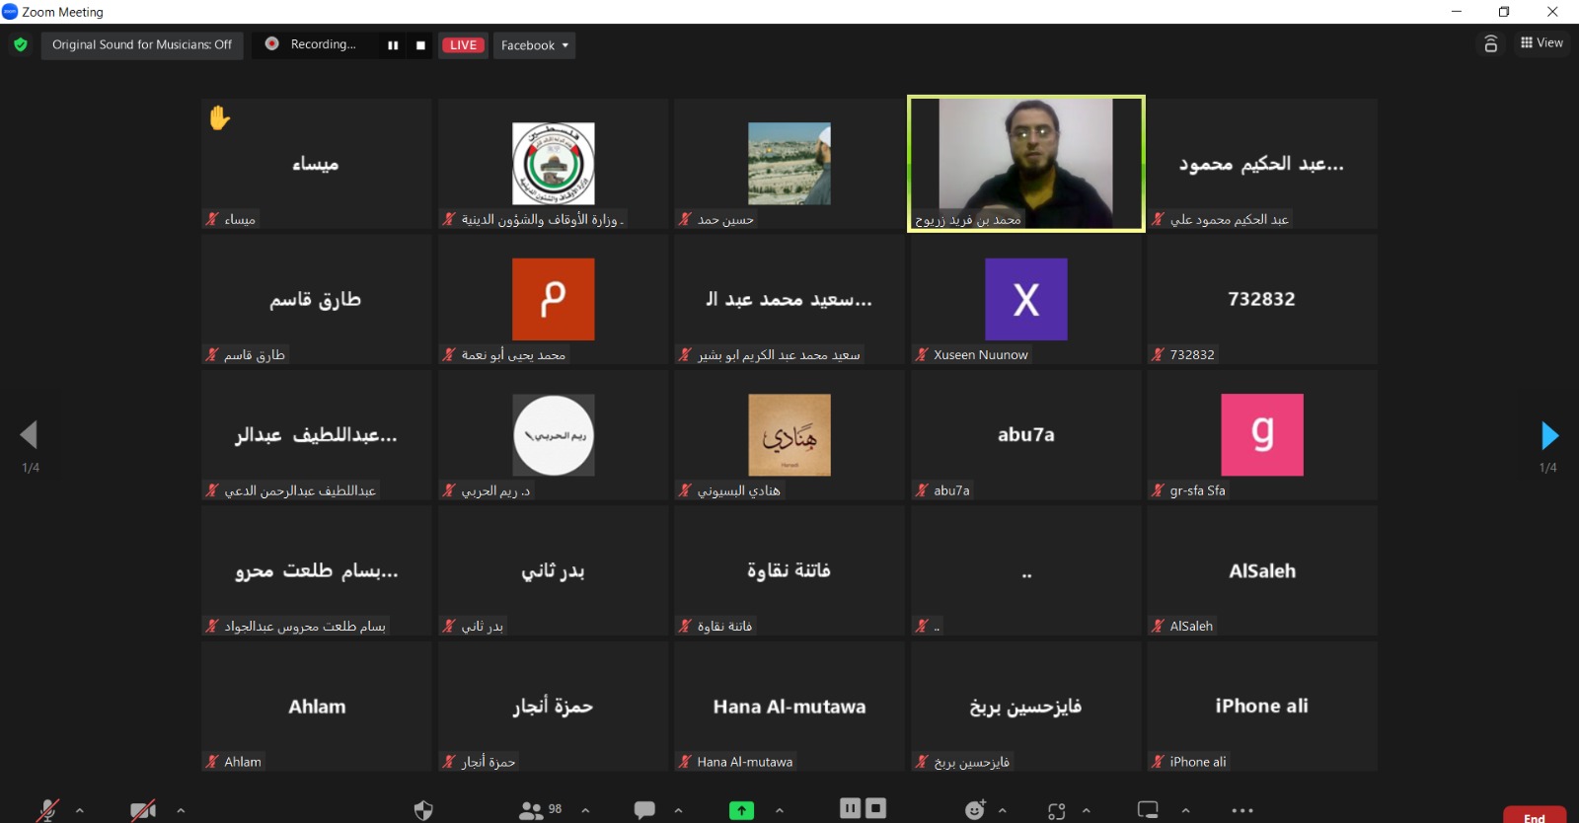Click the red LIVE indicator
Viewport: 1579px width, 823px height.
[x=463, y=45]
